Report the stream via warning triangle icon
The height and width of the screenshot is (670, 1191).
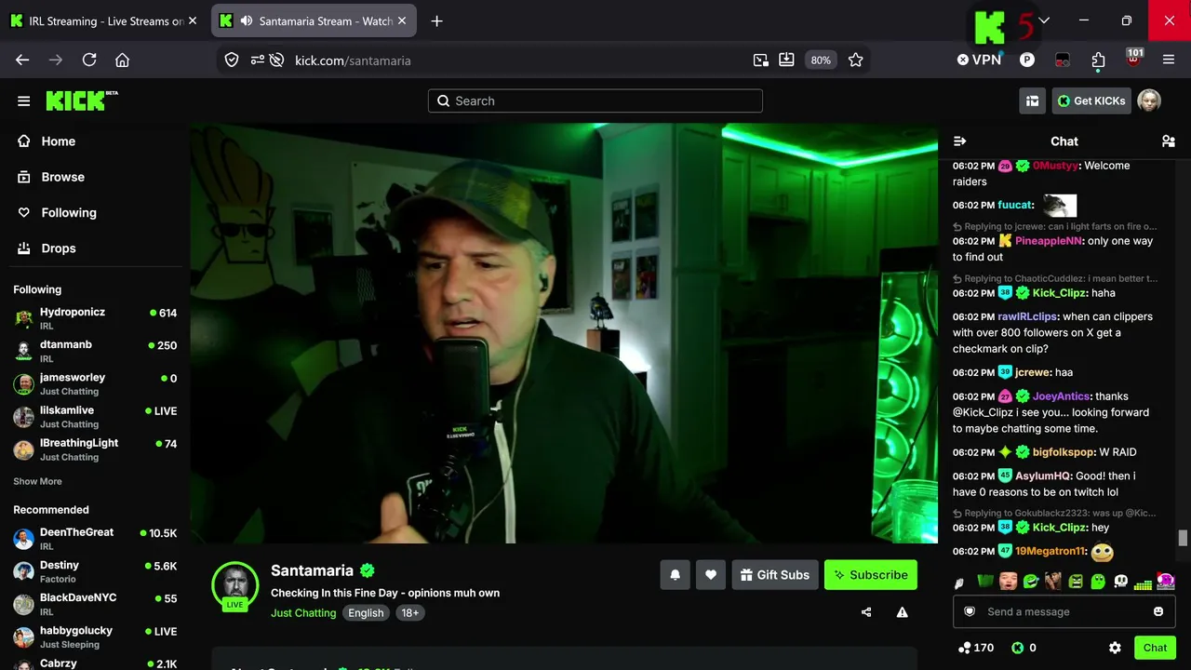click(x=902, y=612)
